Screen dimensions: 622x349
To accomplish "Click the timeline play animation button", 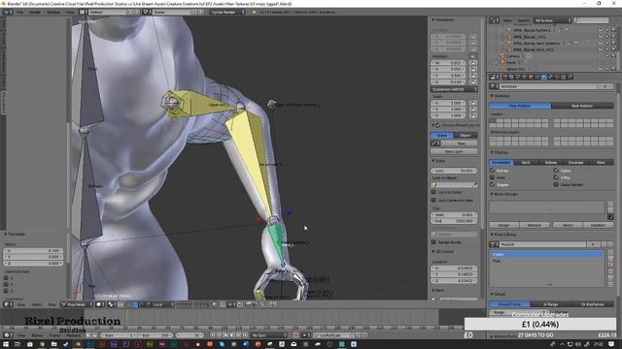I will (x=231, y=335).
